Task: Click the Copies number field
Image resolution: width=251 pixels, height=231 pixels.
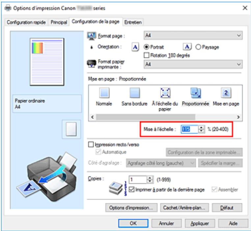Action: click(x=138, y=180)
